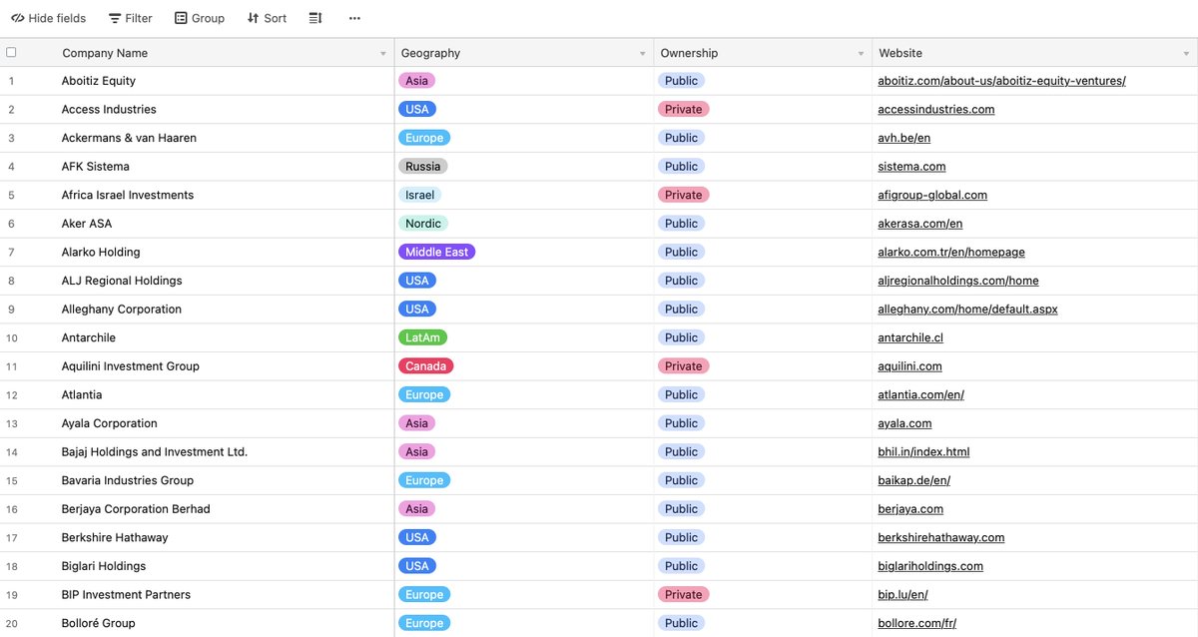Open the baikap.de/en/ link
The width and height of the screenshot is (1198, 637).
(913, 480)
